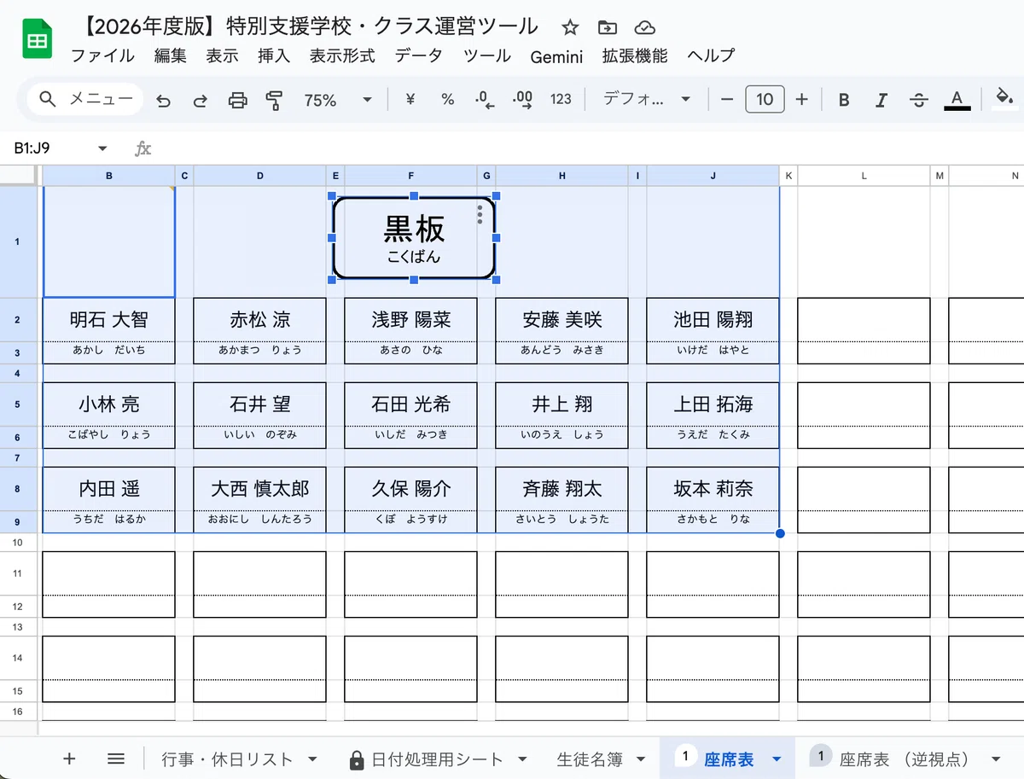
Task: Click the cell with 大西 慎太郎
Action: coord(259,489)
